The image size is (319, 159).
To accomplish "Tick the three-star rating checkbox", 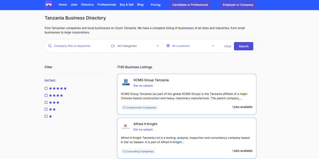I will 46,102.
